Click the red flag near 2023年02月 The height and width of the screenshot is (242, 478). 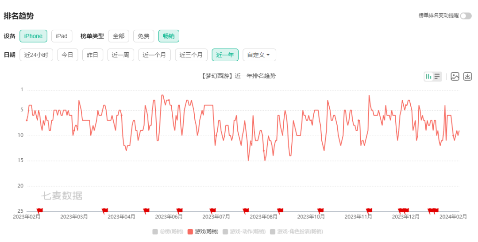pos(39,210)
